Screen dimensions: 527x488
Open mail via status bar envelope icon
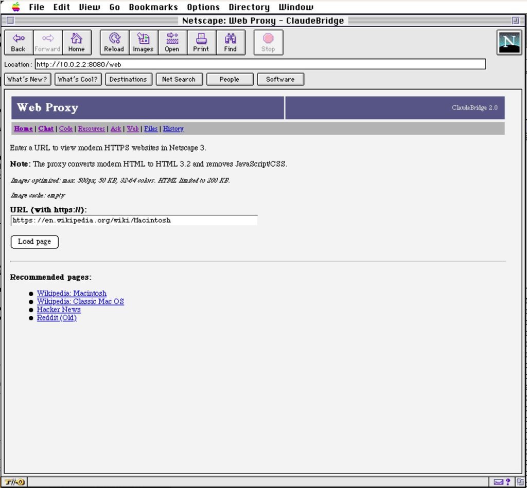coord(499,482)
